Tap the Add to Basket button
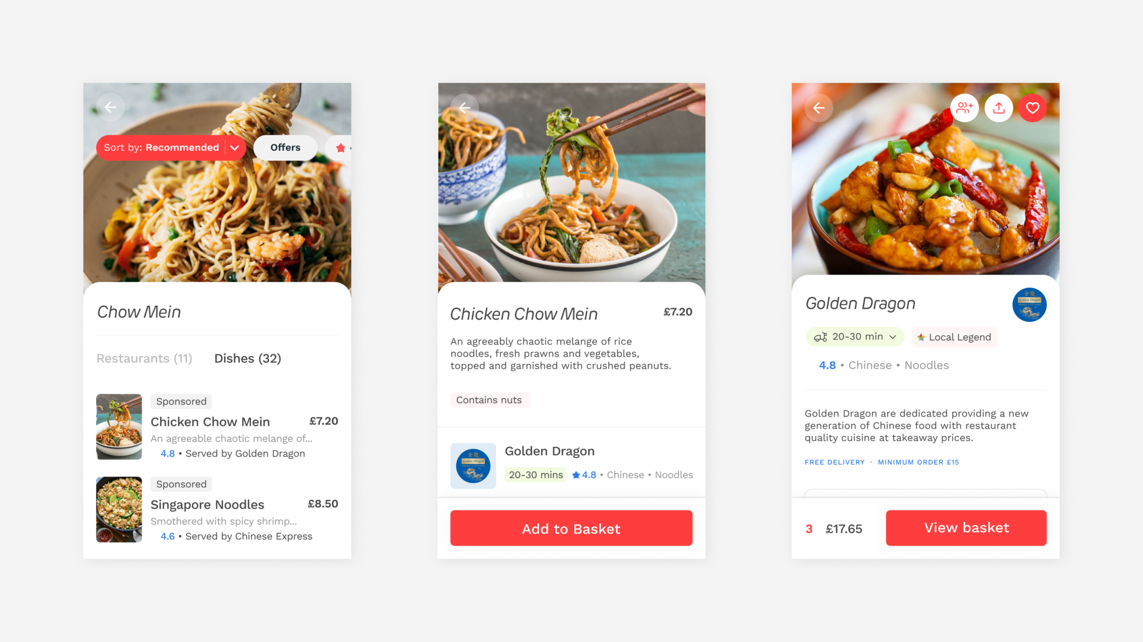1143x642 pixels. pyautogui.click(x=571, y=528)
